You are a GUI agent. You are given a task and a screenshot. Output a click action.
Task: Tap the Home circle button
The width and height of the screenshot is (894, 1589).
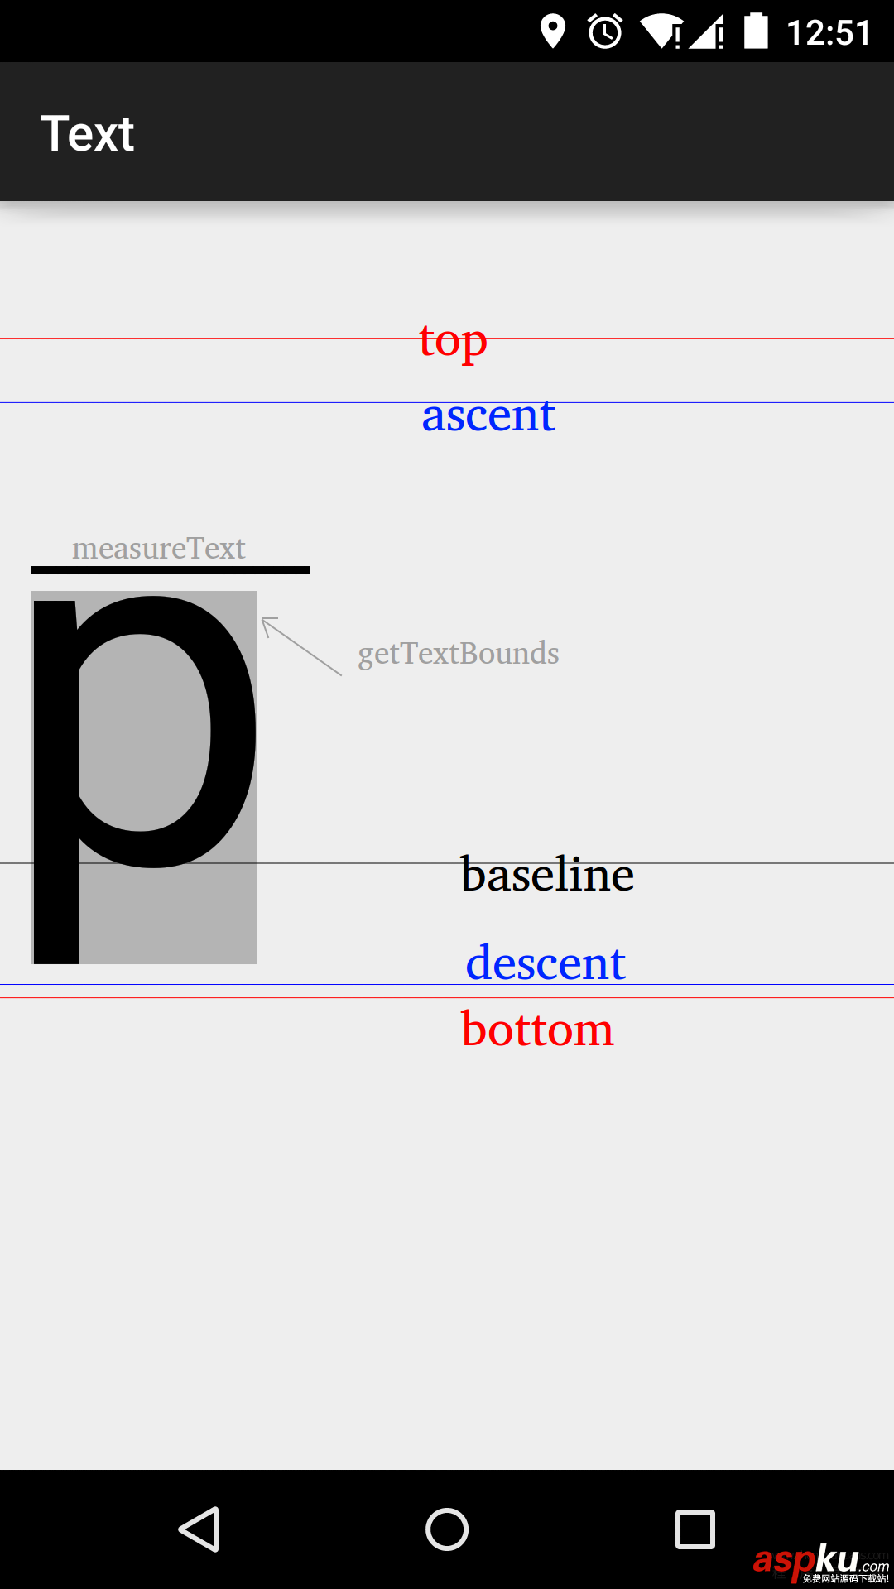(446, 1529)
